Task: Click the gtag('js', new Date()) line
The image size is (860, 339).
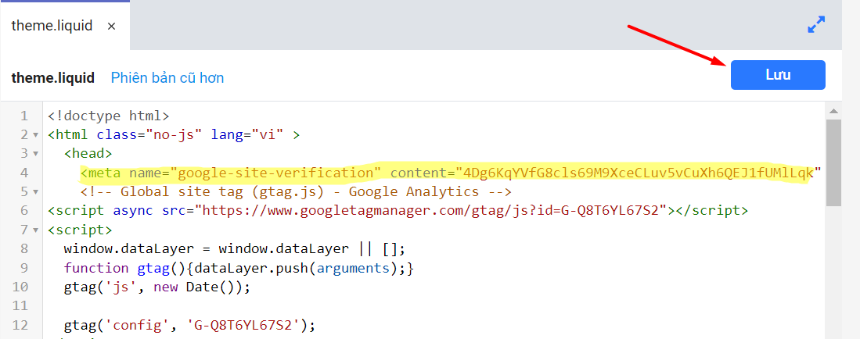Action: [x=157, y=287]
